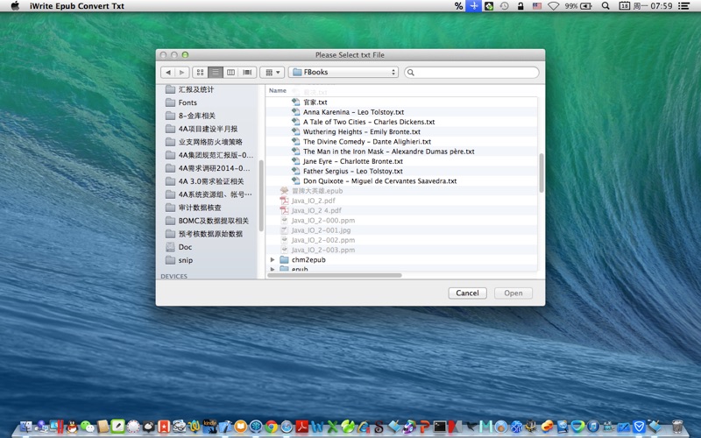Open the Fonts folder in sidebar
The height and width of the screenshot is (438, 701).
pyautogui.click(x=188, y=102)
